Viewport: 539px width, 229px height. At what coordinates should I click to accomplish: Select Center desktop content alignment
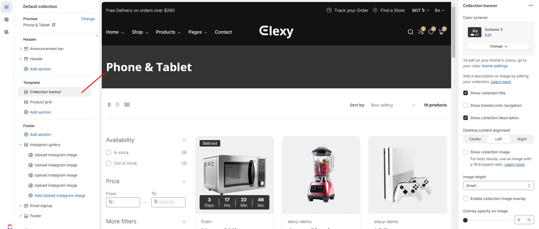tap(475, 139)
